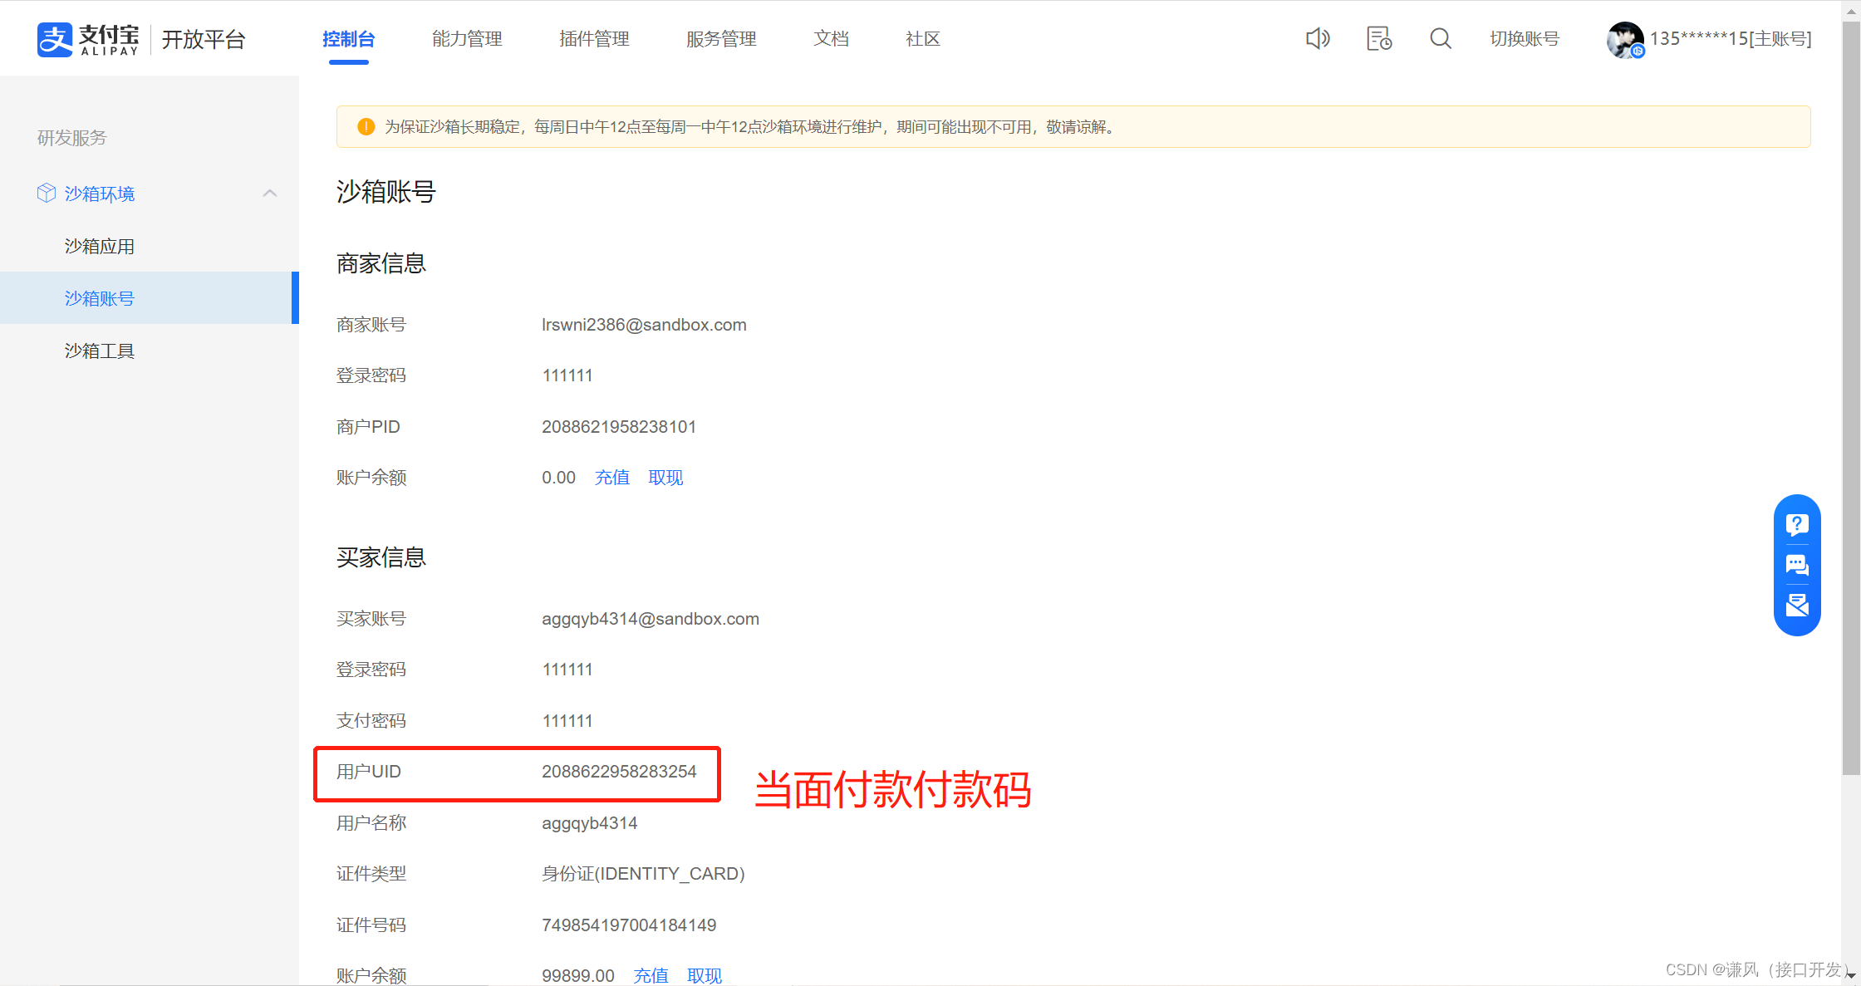
Task: Open the help question floating icon
Action: [1797, 524]
